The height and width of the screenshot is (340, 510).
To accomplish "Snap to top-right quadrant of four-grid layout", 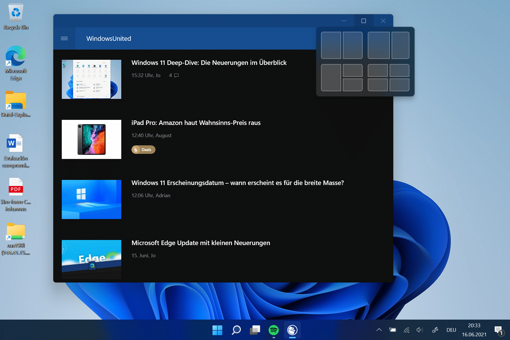I will pyautogui.click(x=399, y=70).
